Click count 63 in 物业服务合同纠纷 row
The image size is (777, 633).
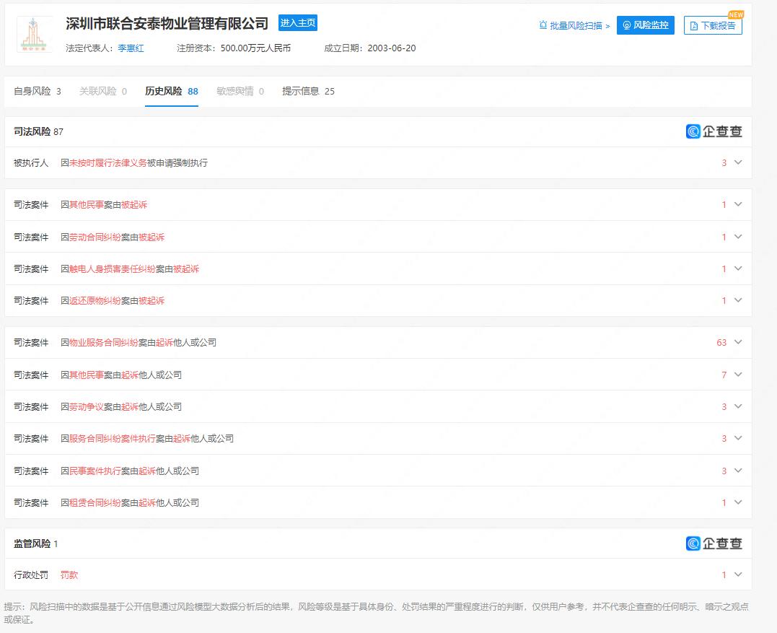(721, 343)
